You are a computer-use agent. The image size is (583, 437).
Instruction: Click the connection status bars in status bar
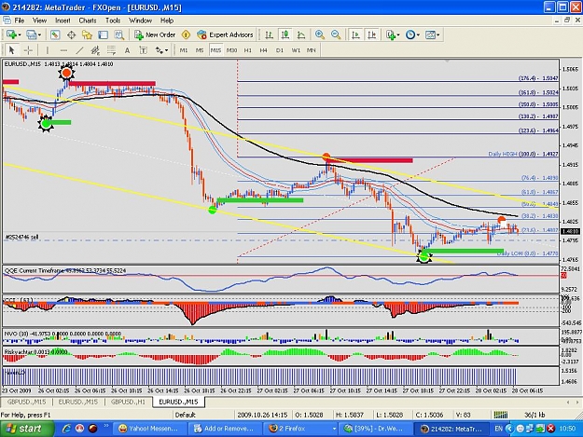coord(501,415)
